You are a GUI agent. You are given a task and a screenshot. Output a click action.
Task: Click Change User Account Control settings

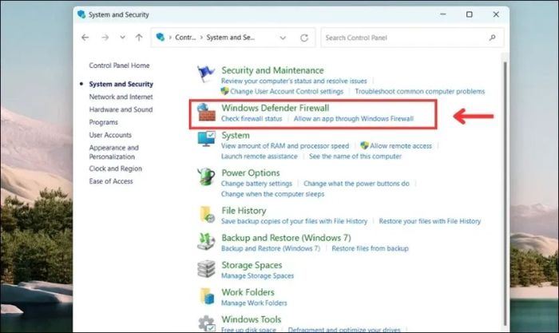point(287,92)
